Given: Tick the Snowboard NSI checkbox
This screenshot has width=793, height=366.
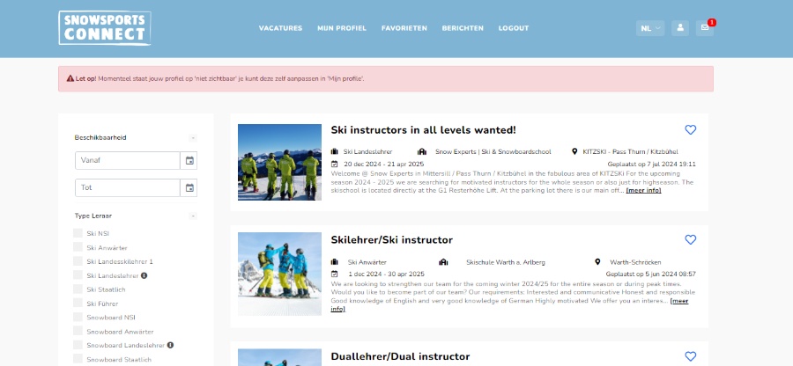Looking at the screenshot, I should pyautogui.click(x=78, y=317).
